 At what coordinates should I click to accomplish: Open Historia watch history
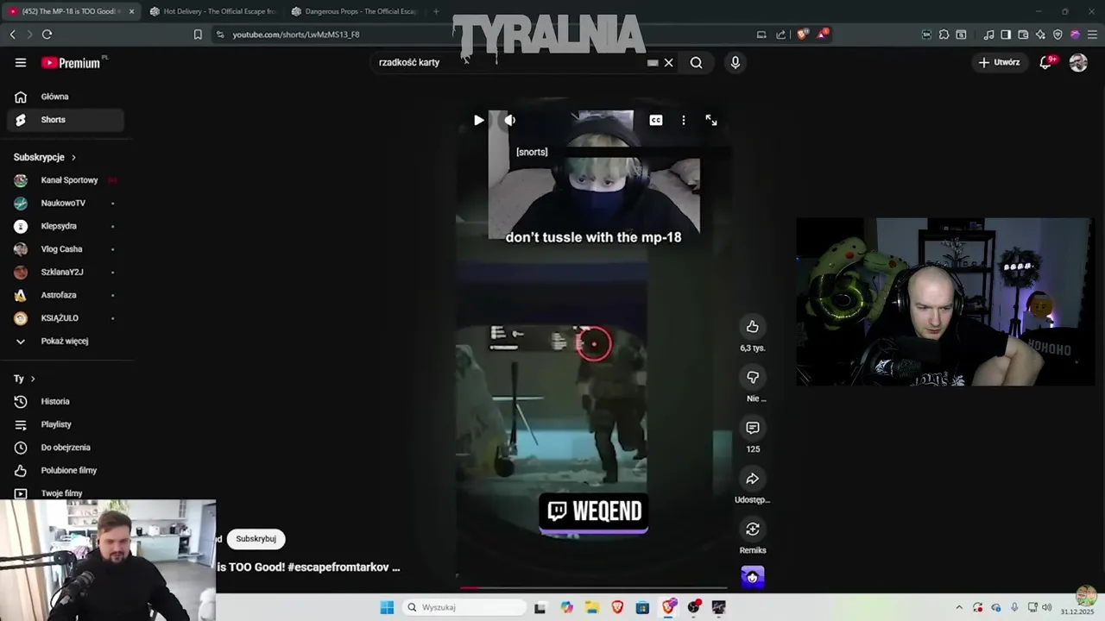[66, 401]
